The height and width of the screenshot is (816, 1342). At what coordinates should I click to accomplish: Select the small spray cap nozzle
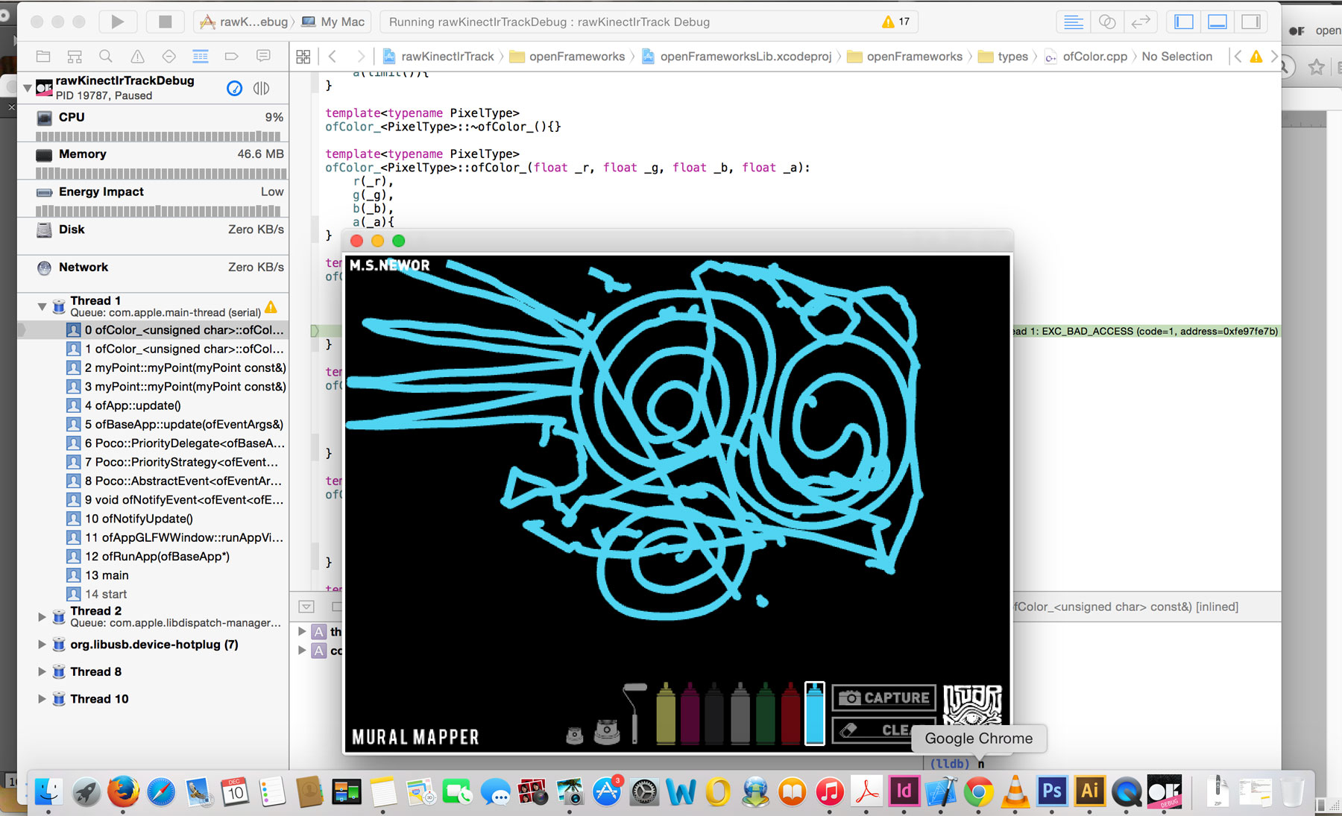[574, 735]
